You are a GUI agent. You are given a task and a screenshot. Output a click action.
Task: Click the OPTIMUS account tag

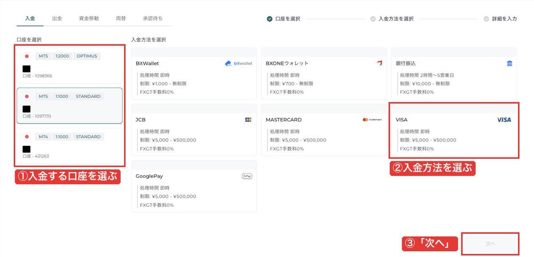point(87,56)
